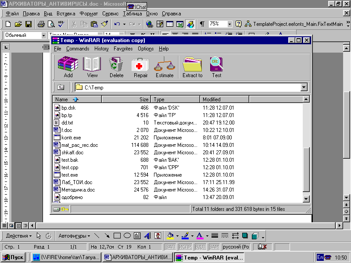Screen dimensions: 351x263
Task: Open font color dropdown arrow
Action: (x=207, y=236)
